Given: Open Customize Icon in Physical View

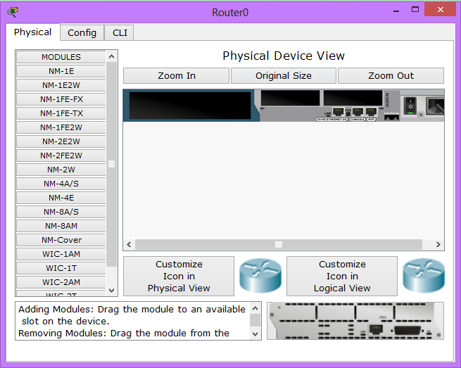Looking at the screenshot, I should tap(179, 276).
